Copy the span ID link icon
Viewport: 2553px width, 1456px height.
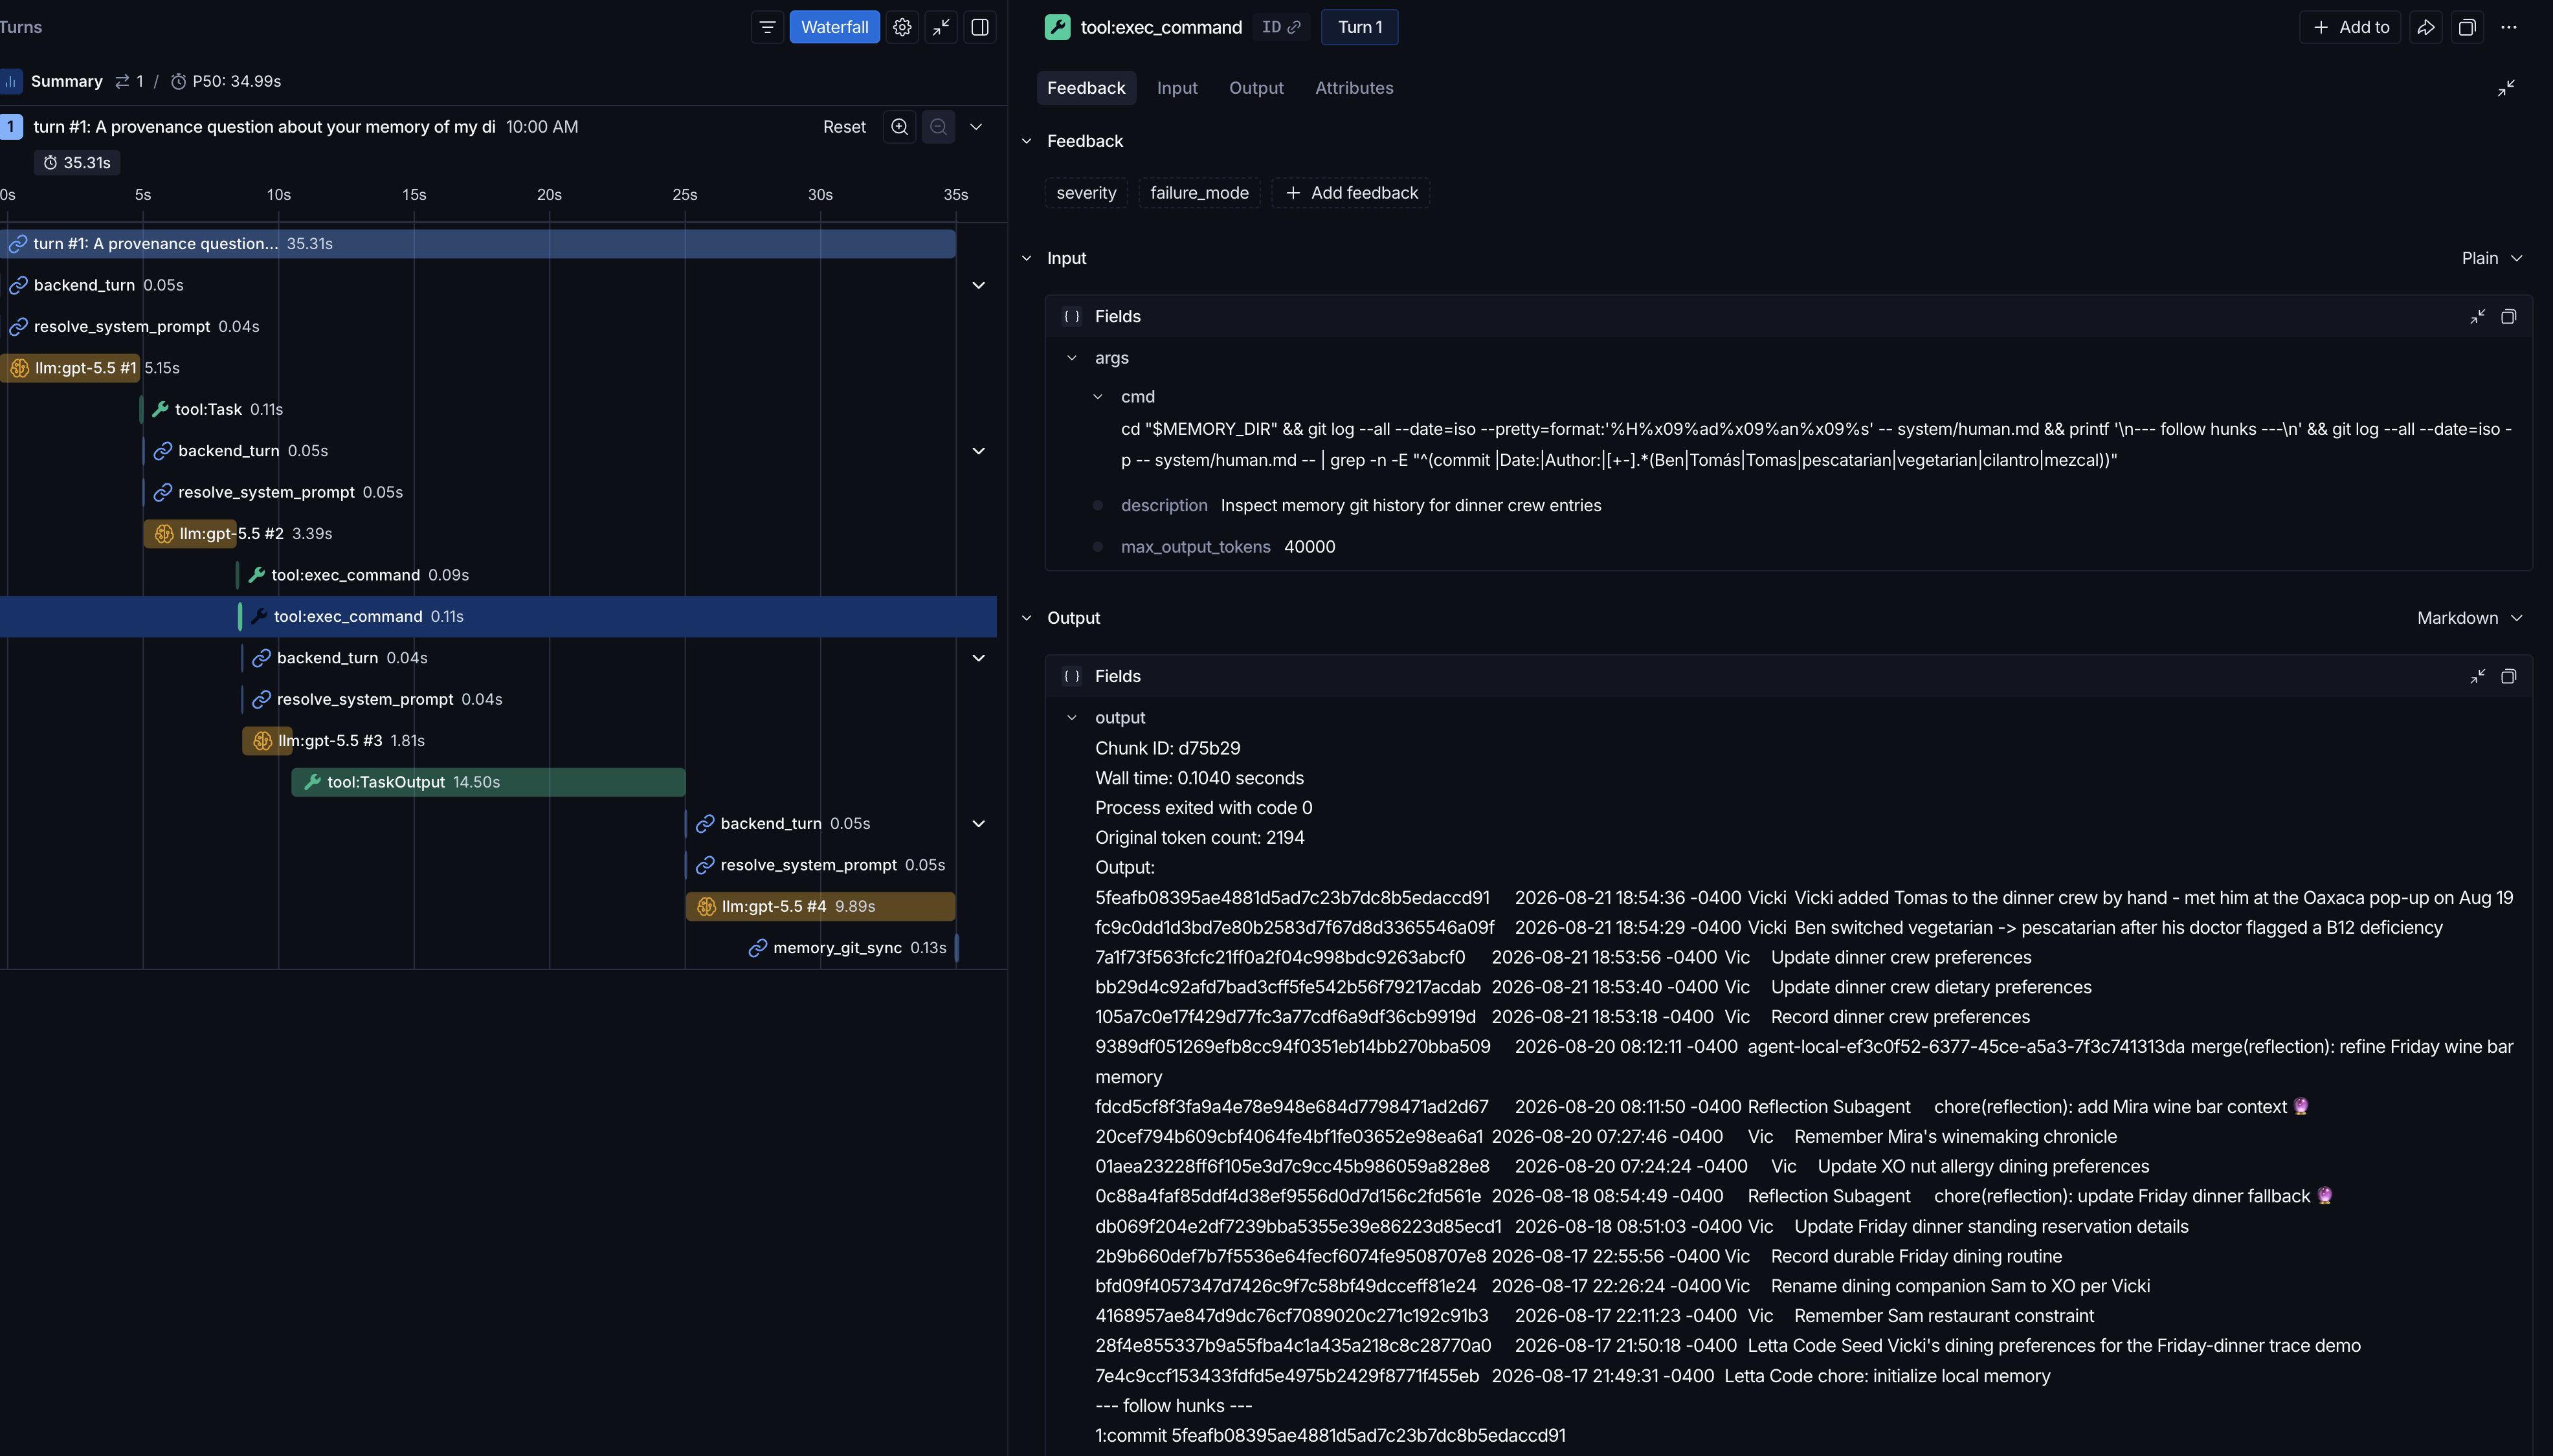point(1294,27)
